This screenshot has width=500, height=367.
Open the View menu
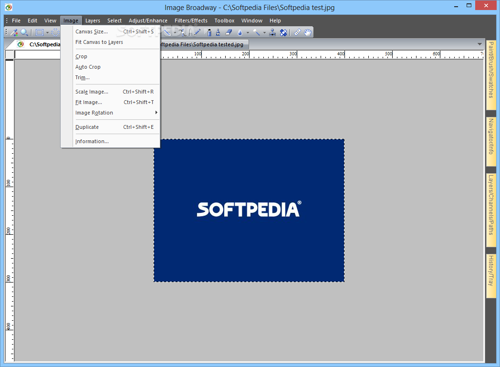[50, 21]
